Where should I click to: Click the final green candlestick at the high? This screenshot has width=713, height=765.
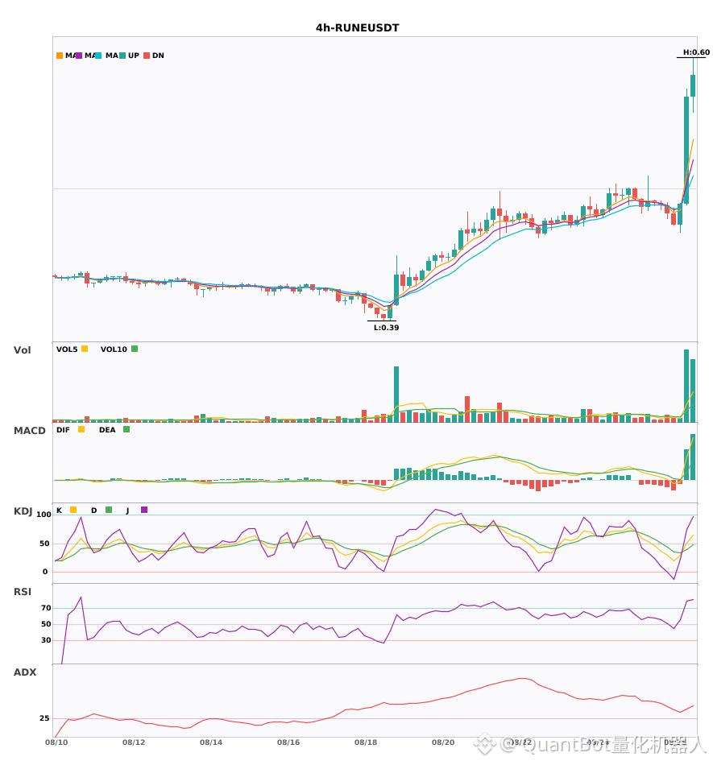pos(693,86)
